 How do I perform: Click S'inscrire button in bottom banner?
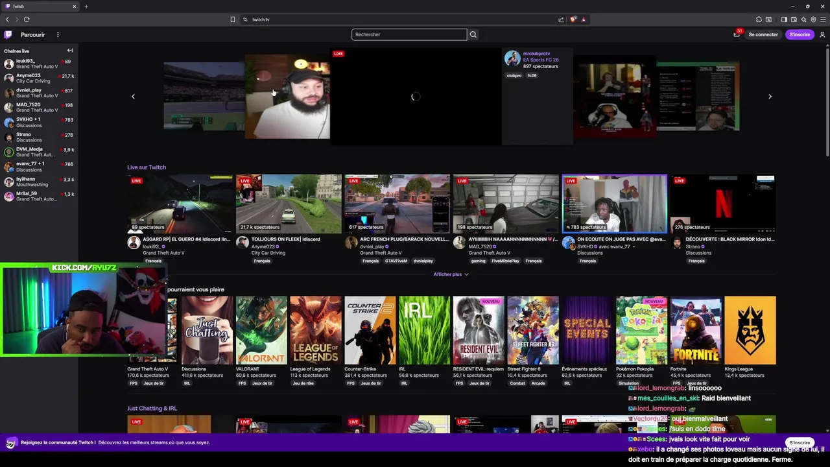[800, 442]
